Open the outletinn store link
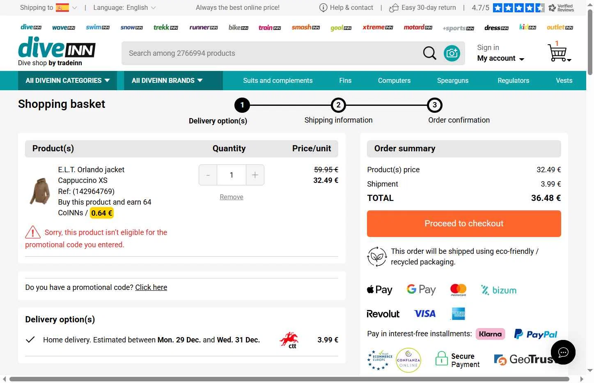594x383 pixels. (560, 27)
